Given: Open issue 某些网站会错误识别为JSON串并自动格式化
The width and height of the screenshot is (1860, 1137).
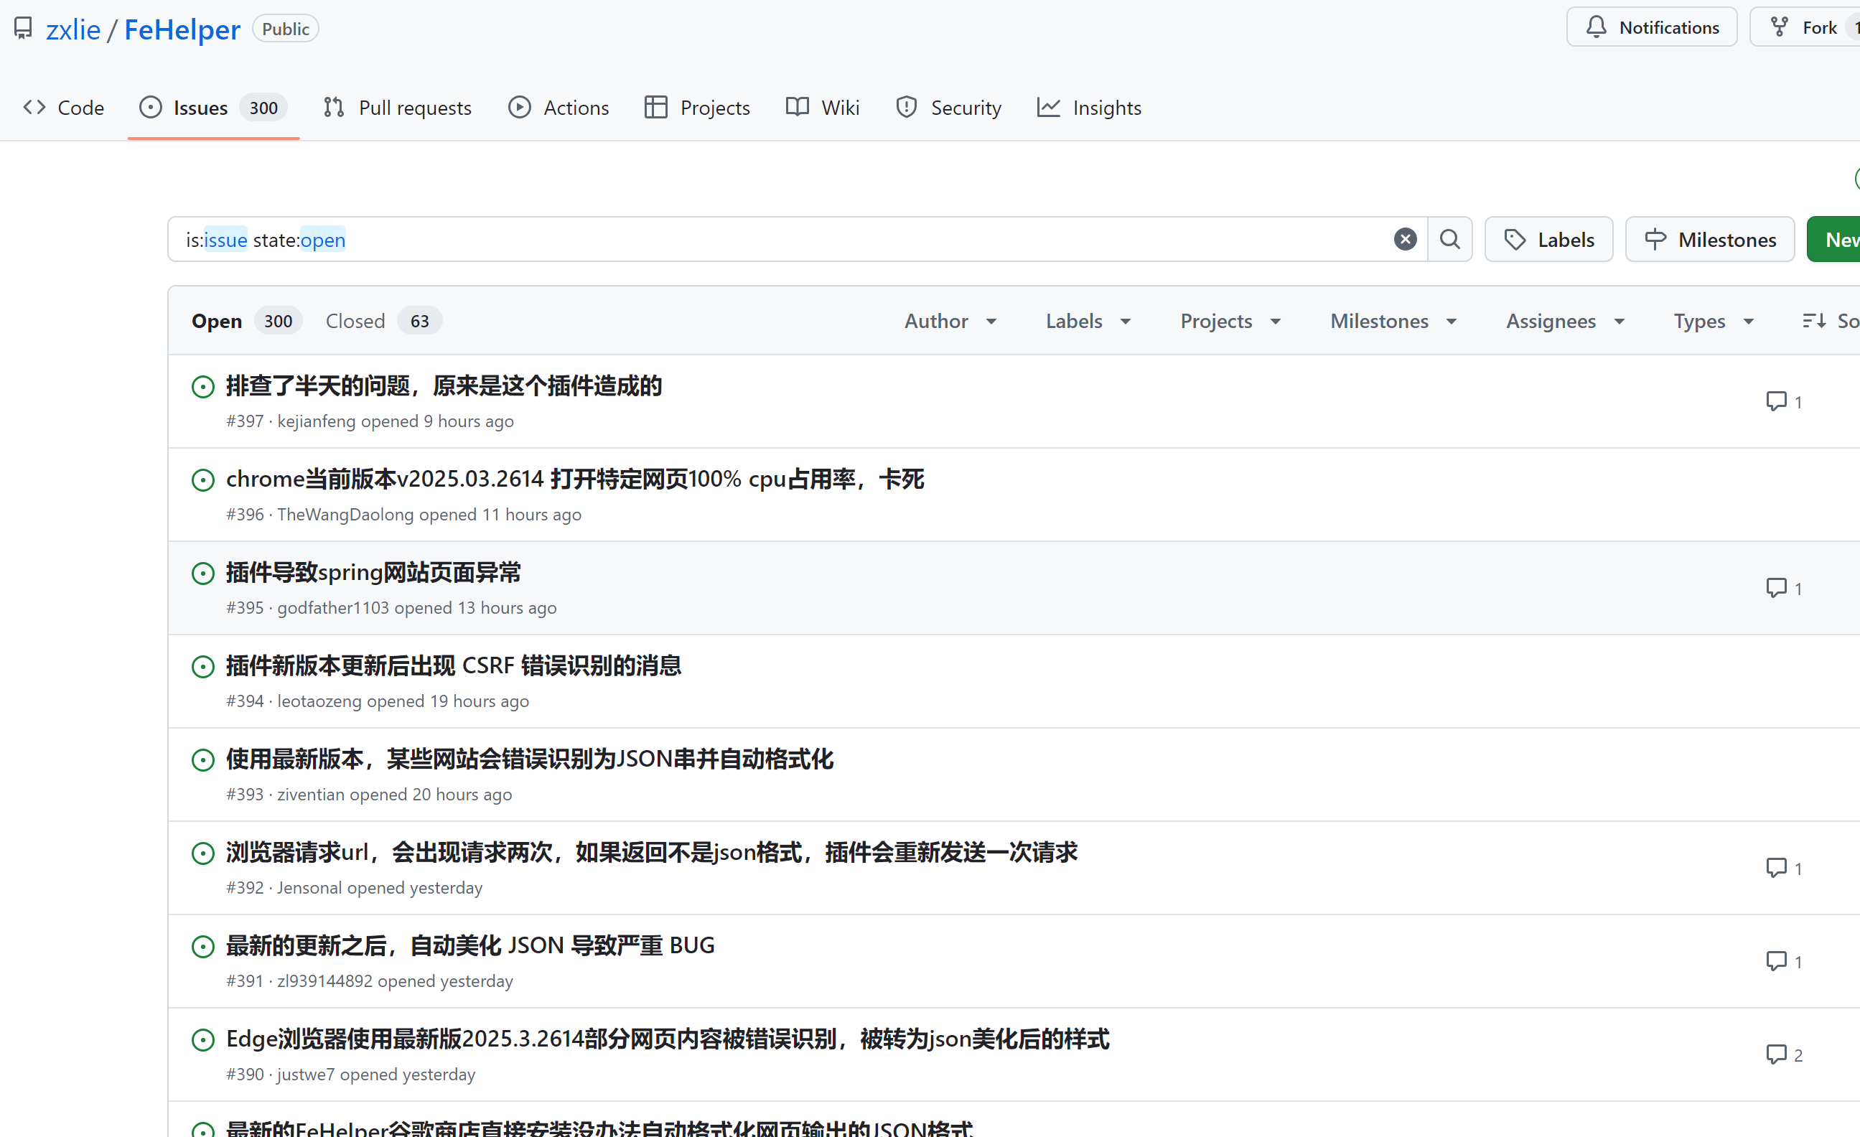Looking at the screenshot, I should point(530,759).
